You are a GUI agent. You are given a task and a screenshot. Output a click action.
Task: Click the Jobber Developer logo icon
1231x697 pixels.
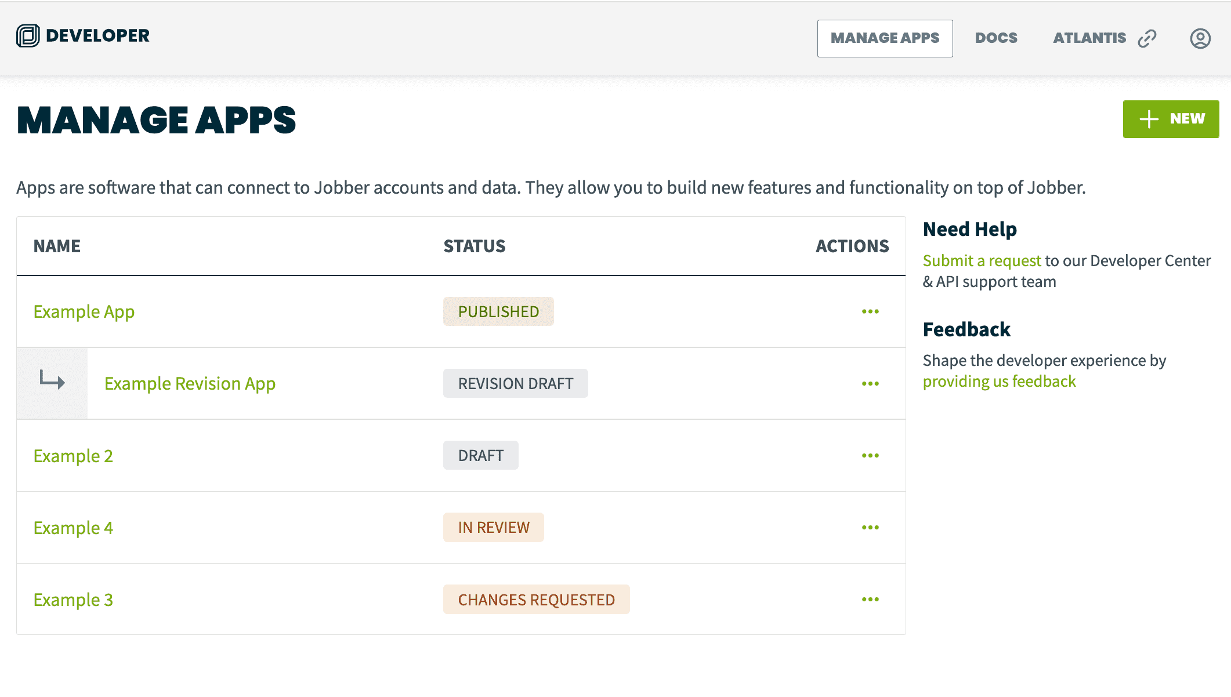click(x=28, y=36)
